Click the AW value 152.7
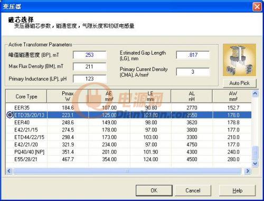The width and height of the screenshot is (264, 201). point(233,108)
